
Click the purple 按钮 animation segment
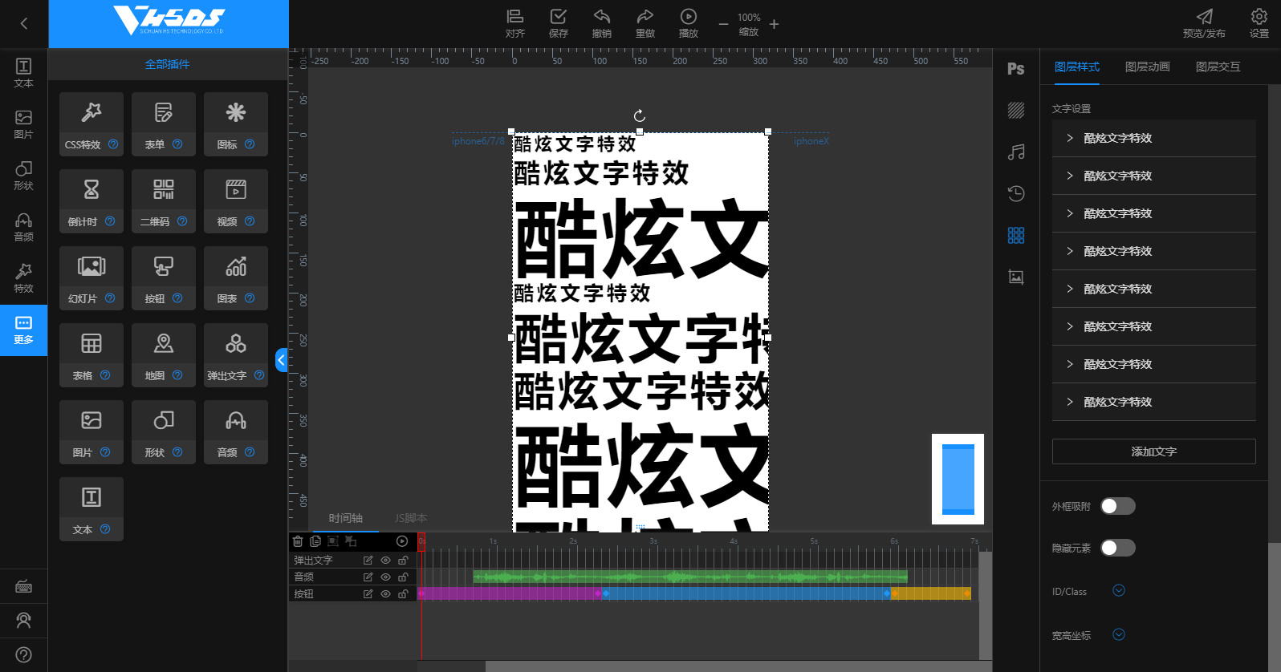click(x=510, y=594)
